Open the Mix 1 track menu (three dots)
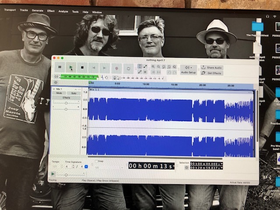280x210 pixels. click(79, 89)
